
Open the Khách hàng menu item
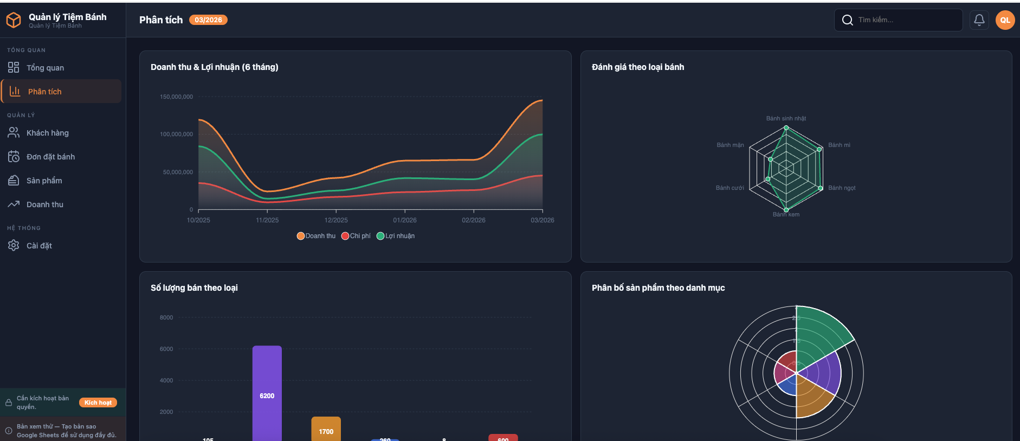pos(48,133)
